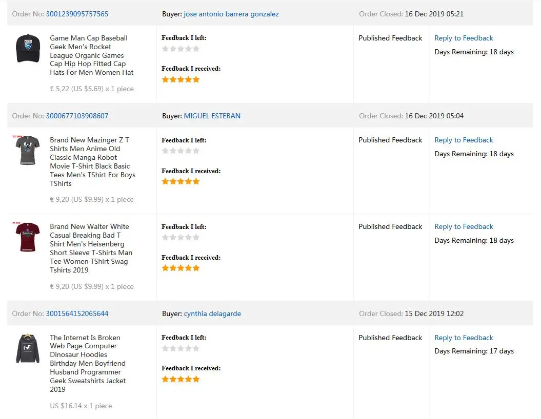This screenshot has width=541, height=419.
Task: Reply to Feedback for the baseball cap order
Action: 464,38
